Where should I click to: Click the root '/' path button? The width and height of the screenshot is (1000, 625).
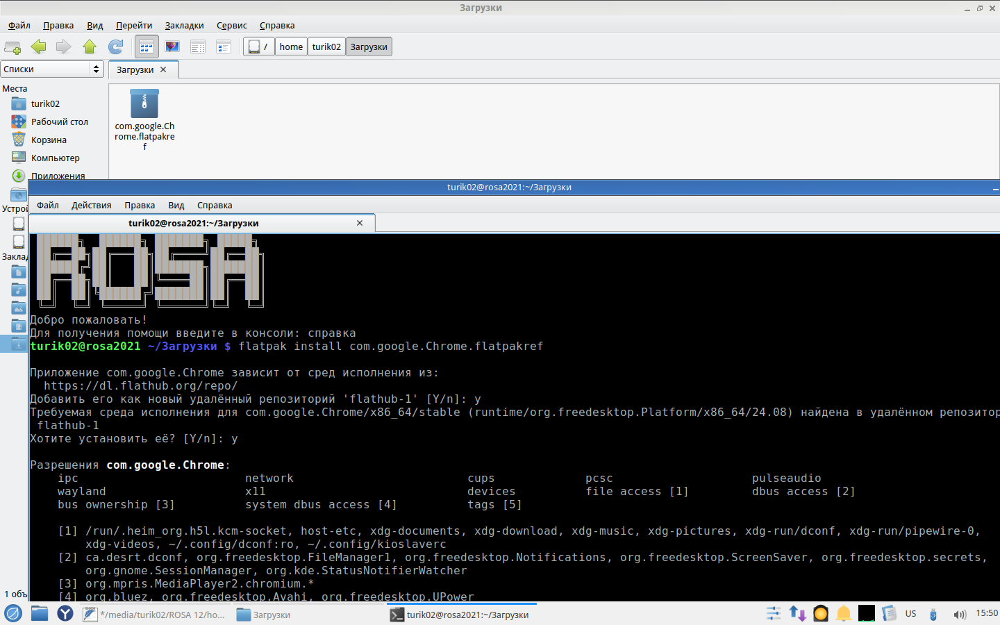click(258, 47)
